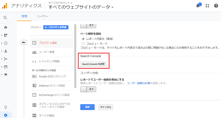Screen dimensions: 221x118
Task: Open AdSense のリンク設定 menu item
Action: point(52,85)
